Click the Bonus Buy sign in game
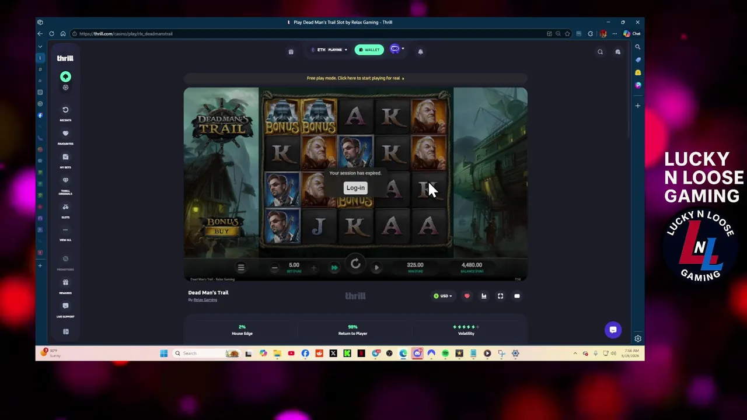Viewport: 747px width, 420px height. point(222,226)
